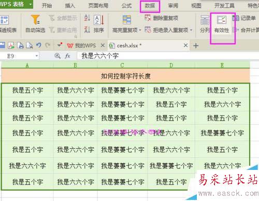Viewport: 259px width, 201px height.
Task: Click 合并计算 consolidate button
Action: (x=246, y=30)
